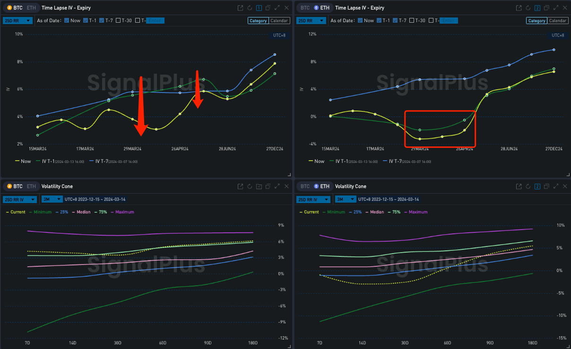Pop out the BTC Time Lapse IV panel
Image resolution: width=571 pixels, height=349 pixels.
(241, 8)
